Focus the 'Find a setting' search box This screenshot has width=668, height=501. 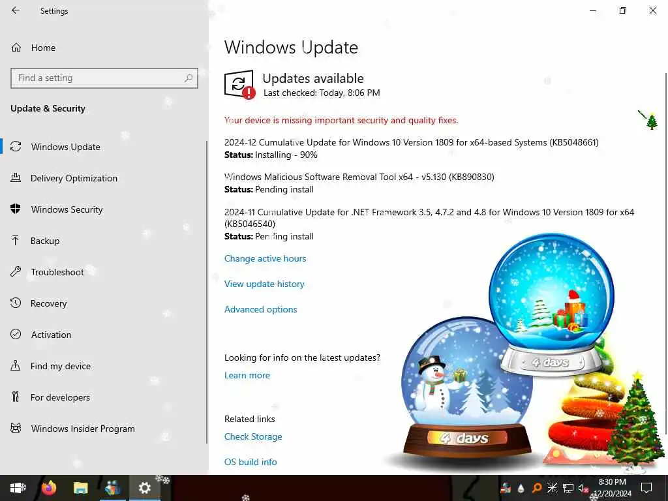[104, 78]
